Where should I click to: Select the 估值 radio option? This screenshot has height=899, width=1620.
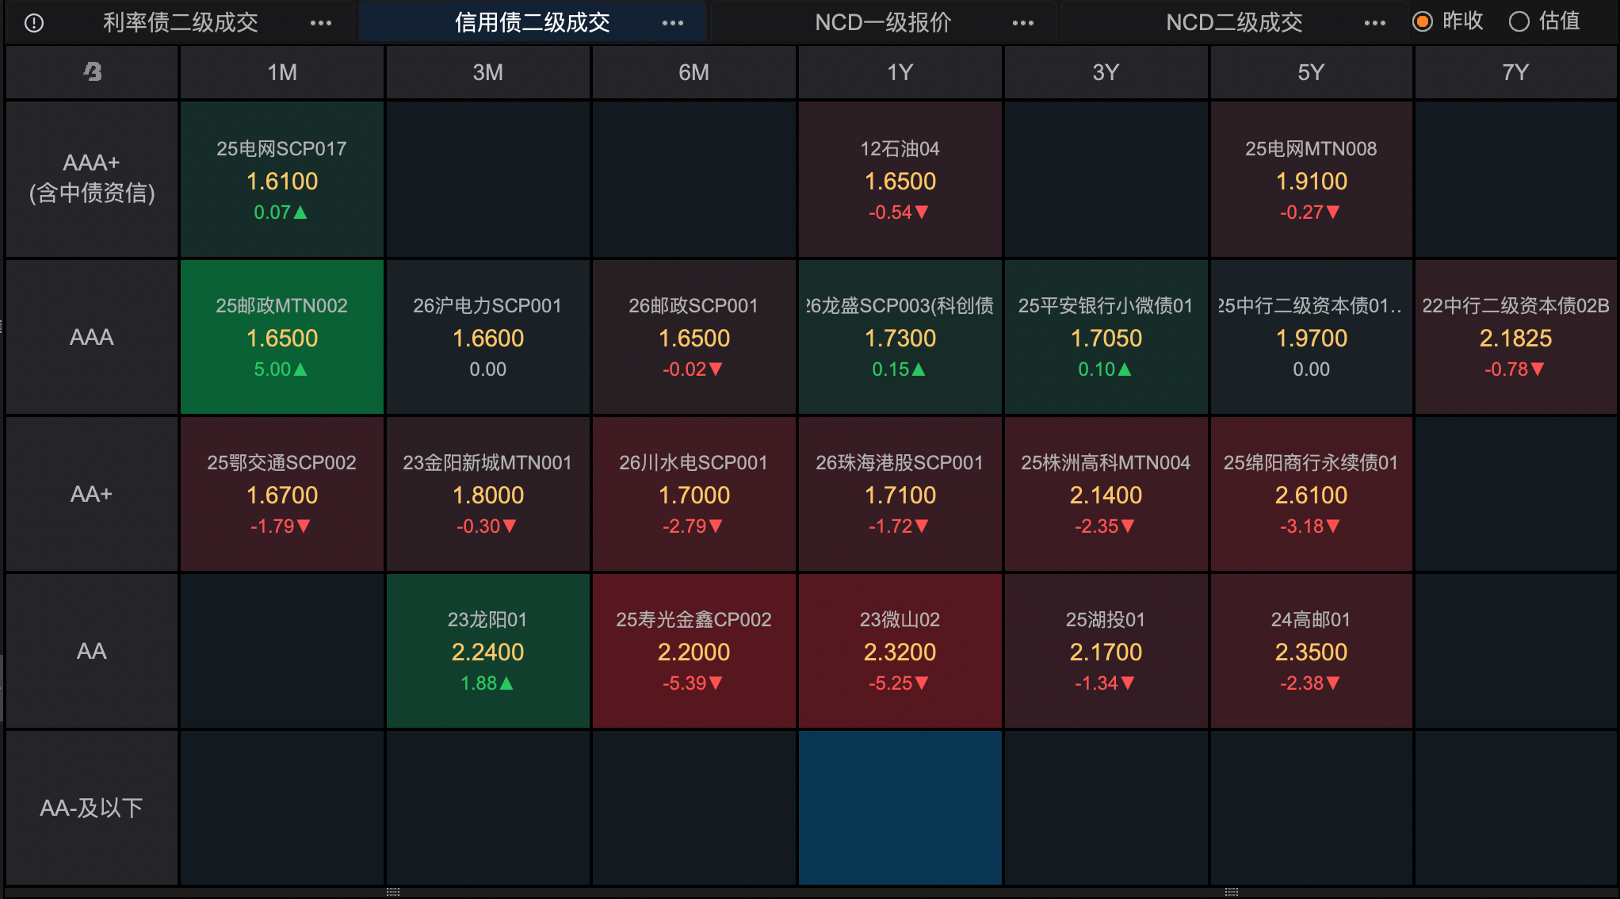coord(1519,21)
